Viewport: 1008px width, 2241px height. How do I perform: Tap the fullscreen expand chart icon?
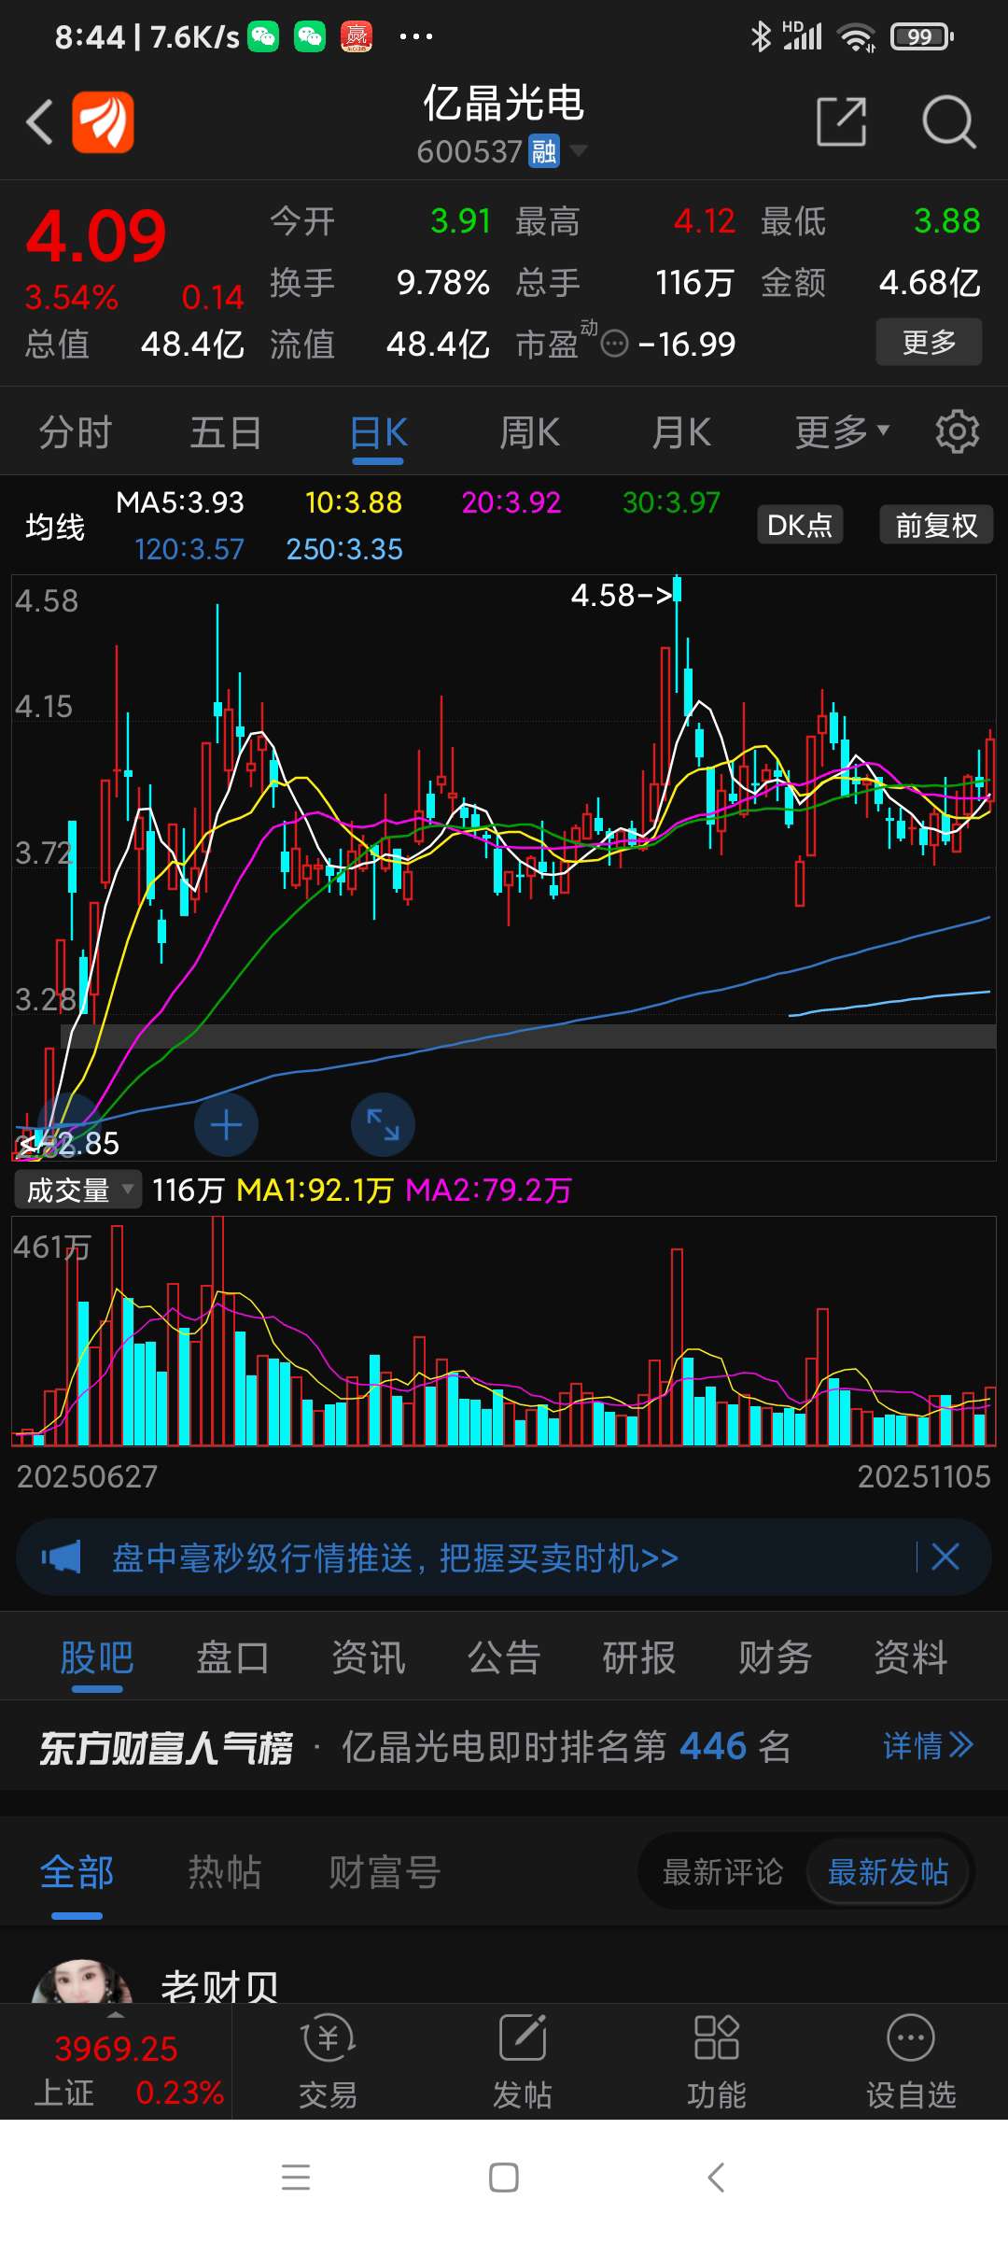point(383,1125)
